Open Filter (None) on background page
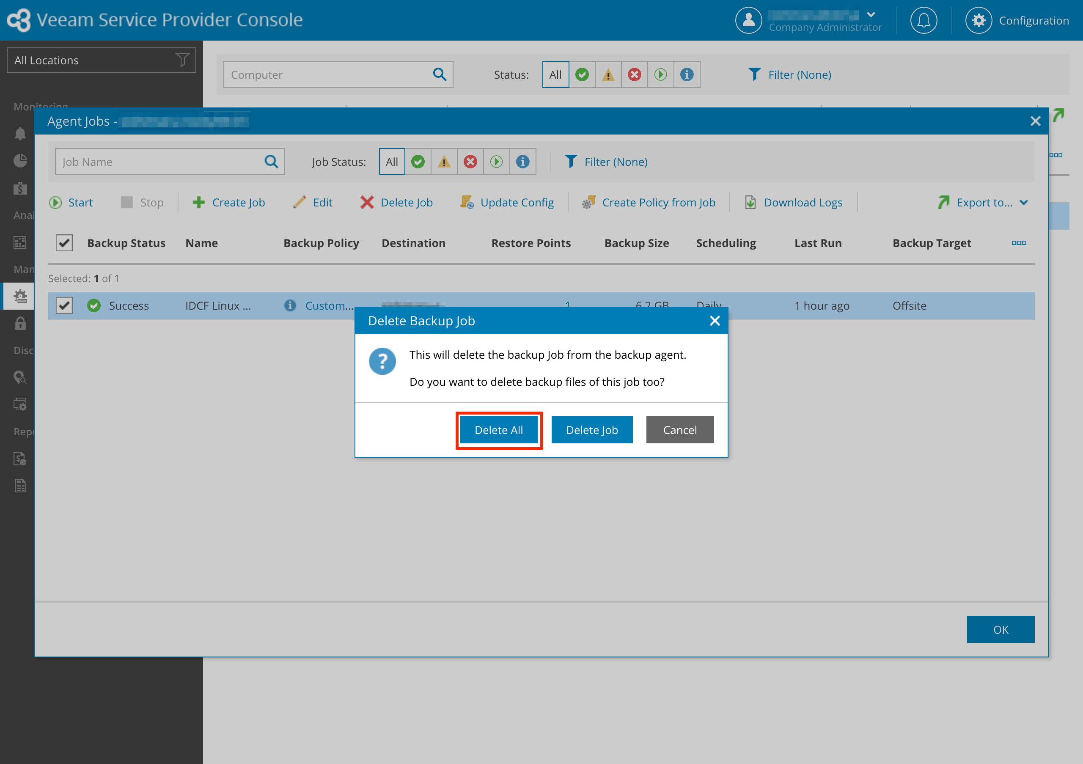 point(789,74)
